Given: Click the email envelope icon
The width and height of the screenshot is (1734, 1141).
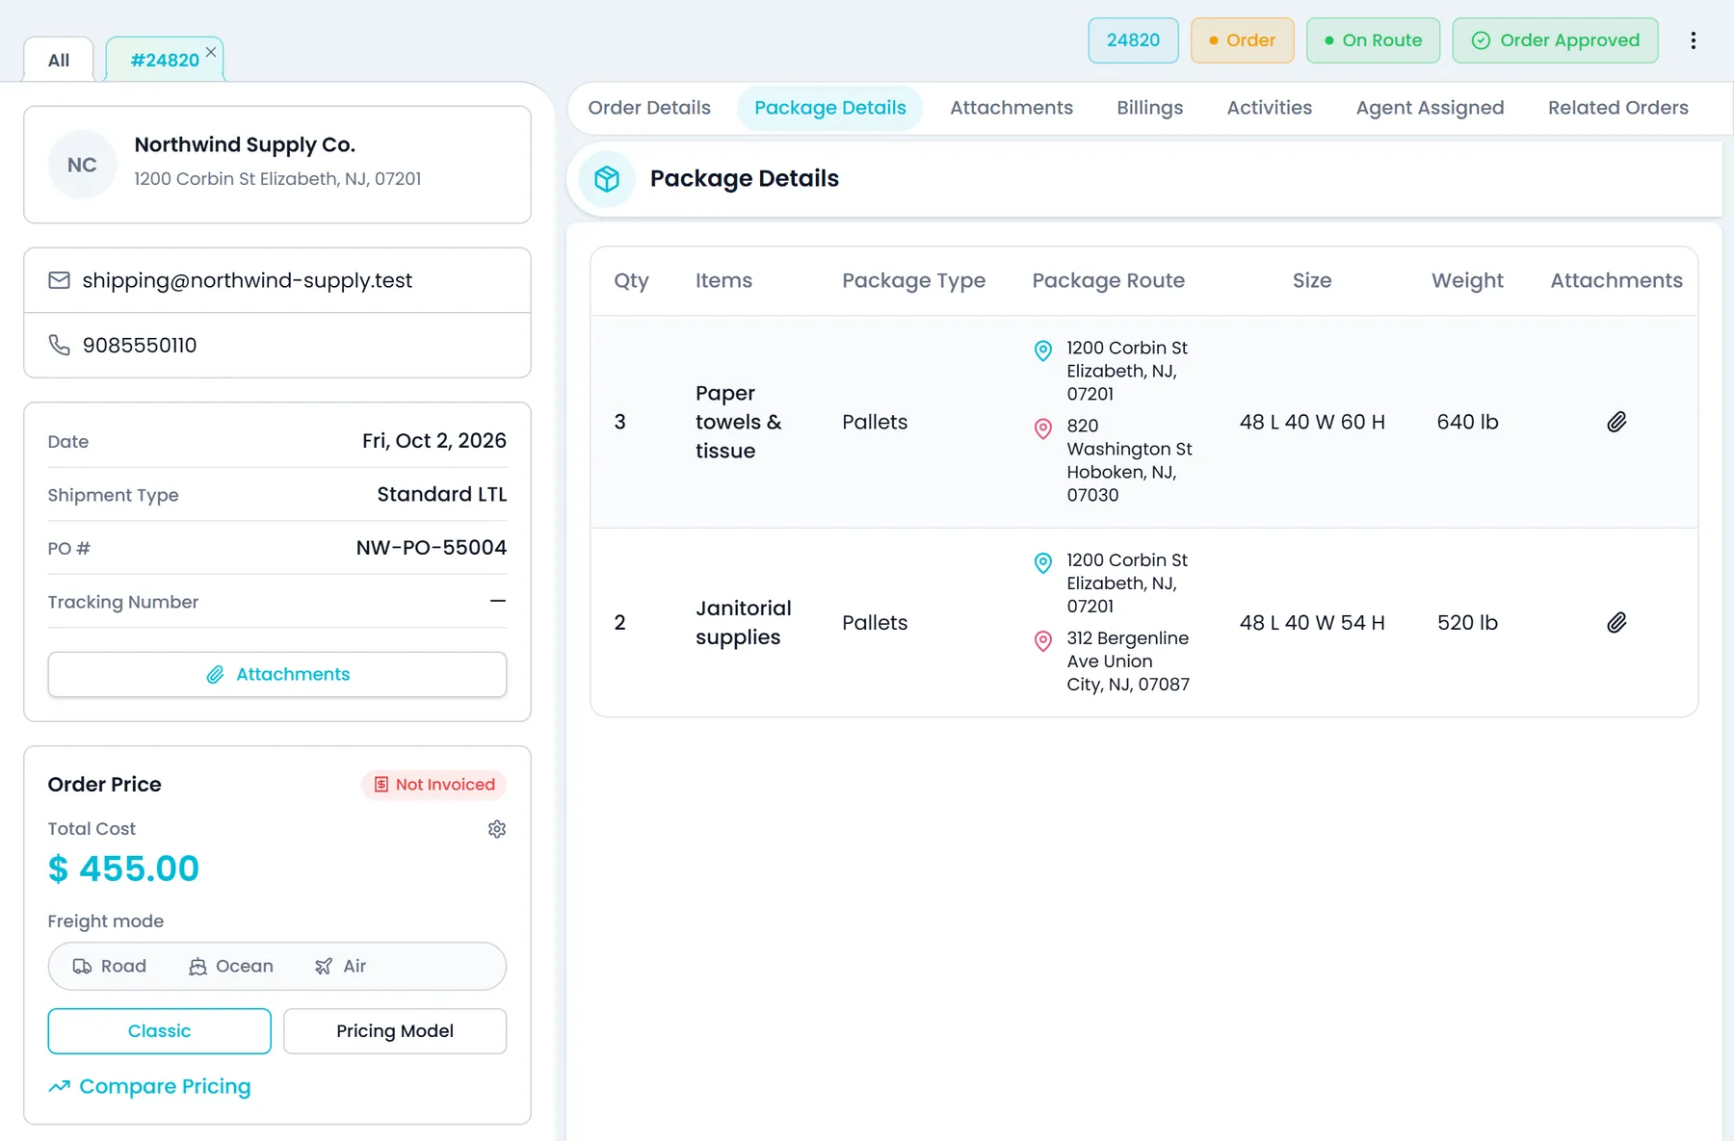Looking at the screenshot, I should [x=59, y=280].
